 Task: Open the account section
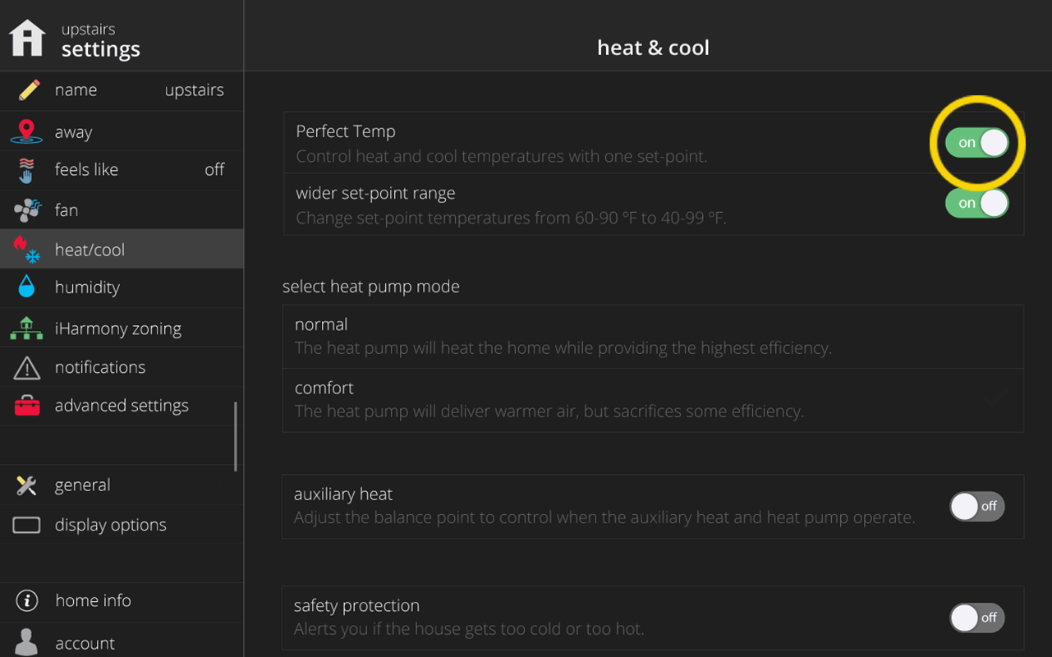click(122, 642)
